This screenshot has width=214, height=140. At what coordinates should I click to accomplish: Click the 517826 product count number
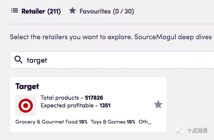[x=94, y=98]
